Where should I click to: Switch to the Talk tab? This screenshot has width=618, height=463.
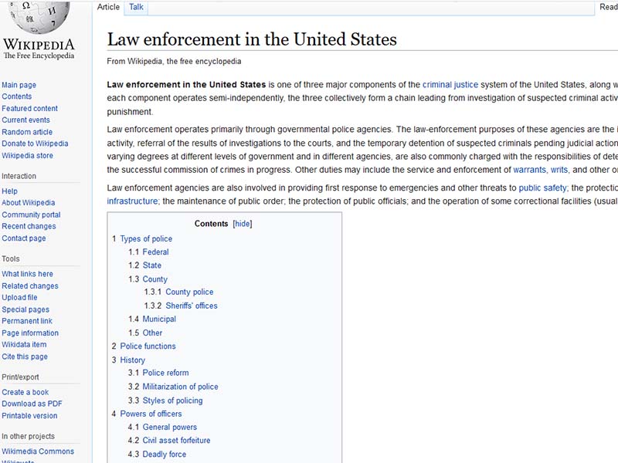(x=136, y=7)
